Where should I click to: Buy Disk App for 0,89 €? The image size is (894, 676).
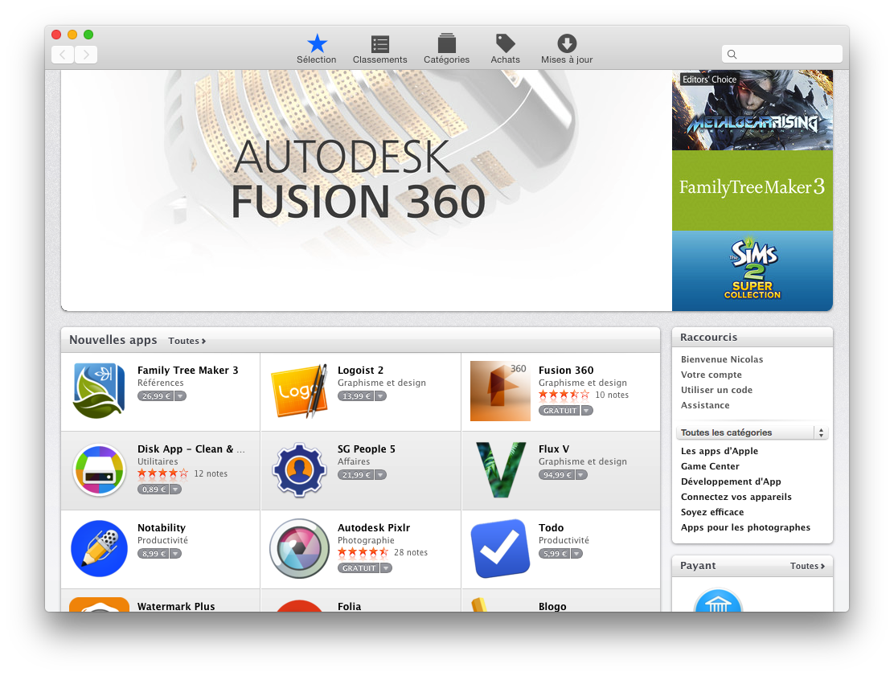154,489
